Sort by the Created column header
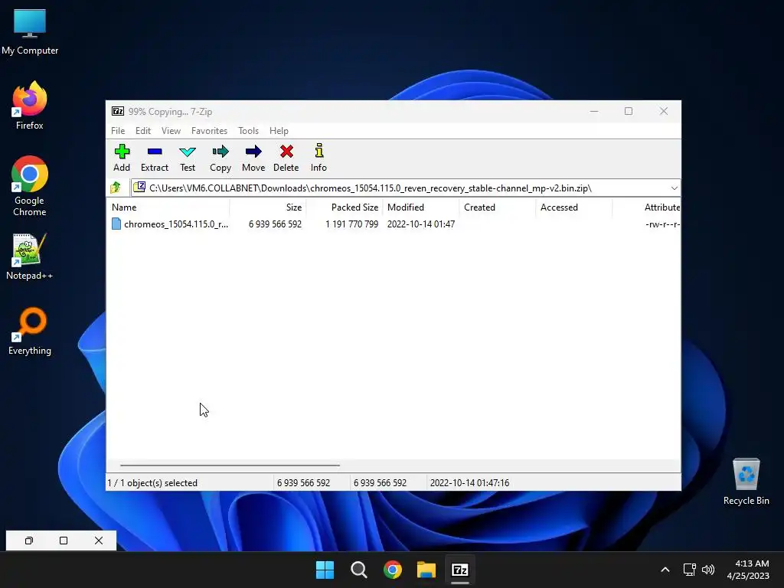Viewport: 784px width, 588px height. (x=498, y=207)
